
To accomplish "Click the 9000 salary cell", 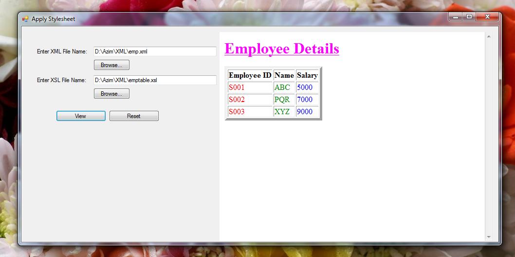I will pyautogui.click(x=308, y=112).
